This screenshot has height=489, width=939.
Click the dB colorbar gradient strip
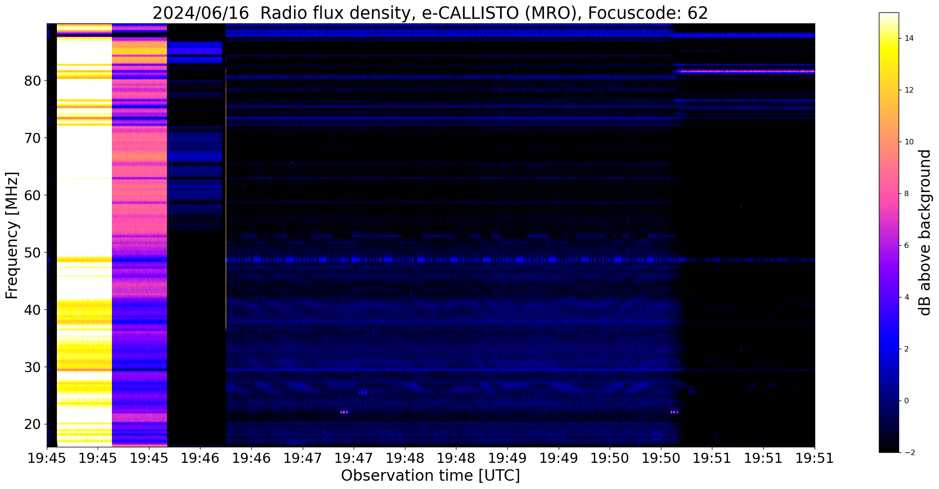point(889,233)
